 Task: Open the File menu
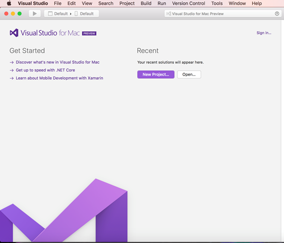coord(58,4)
